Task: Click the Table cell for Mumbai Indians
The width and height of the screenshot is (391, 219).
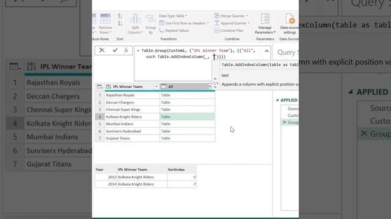Action: 188,124
